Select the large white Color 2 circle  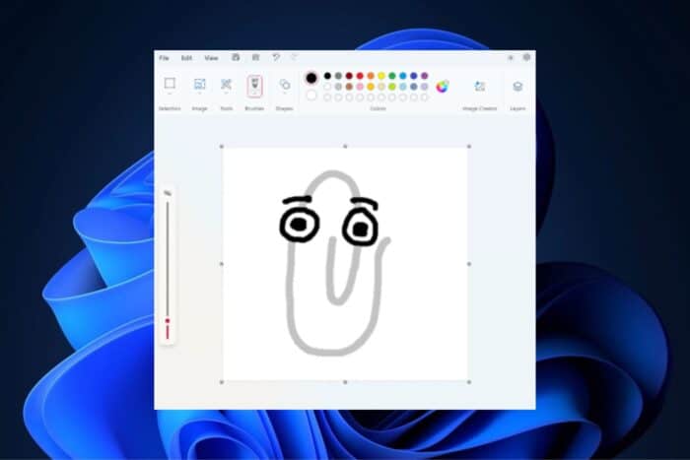[x=311, y=95]
